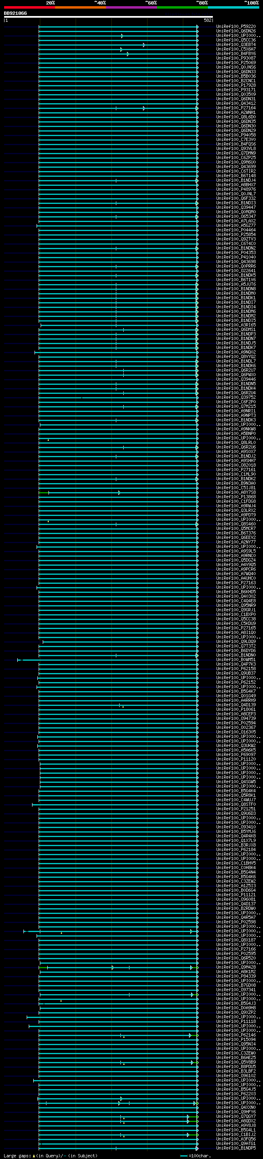
Task: Select hit UniRef100_Q8S460
Action: coord(236,524)
